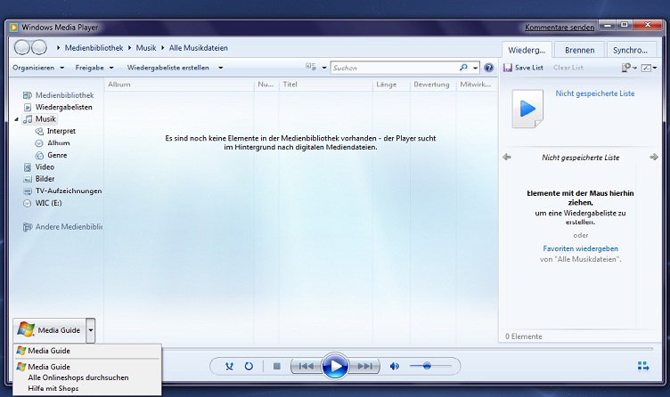Sort by Mitwirkende column header

(x=476, y=85)
